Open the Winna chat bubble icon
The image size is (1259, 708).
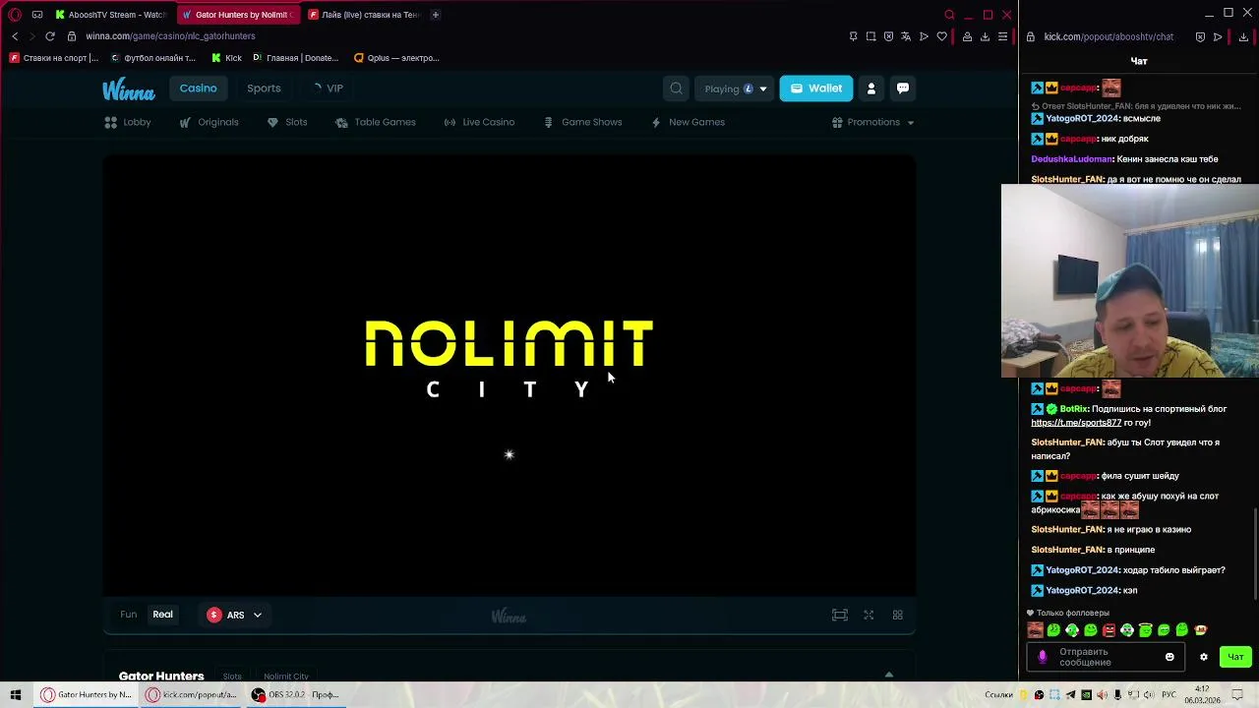tap(902, 88)
